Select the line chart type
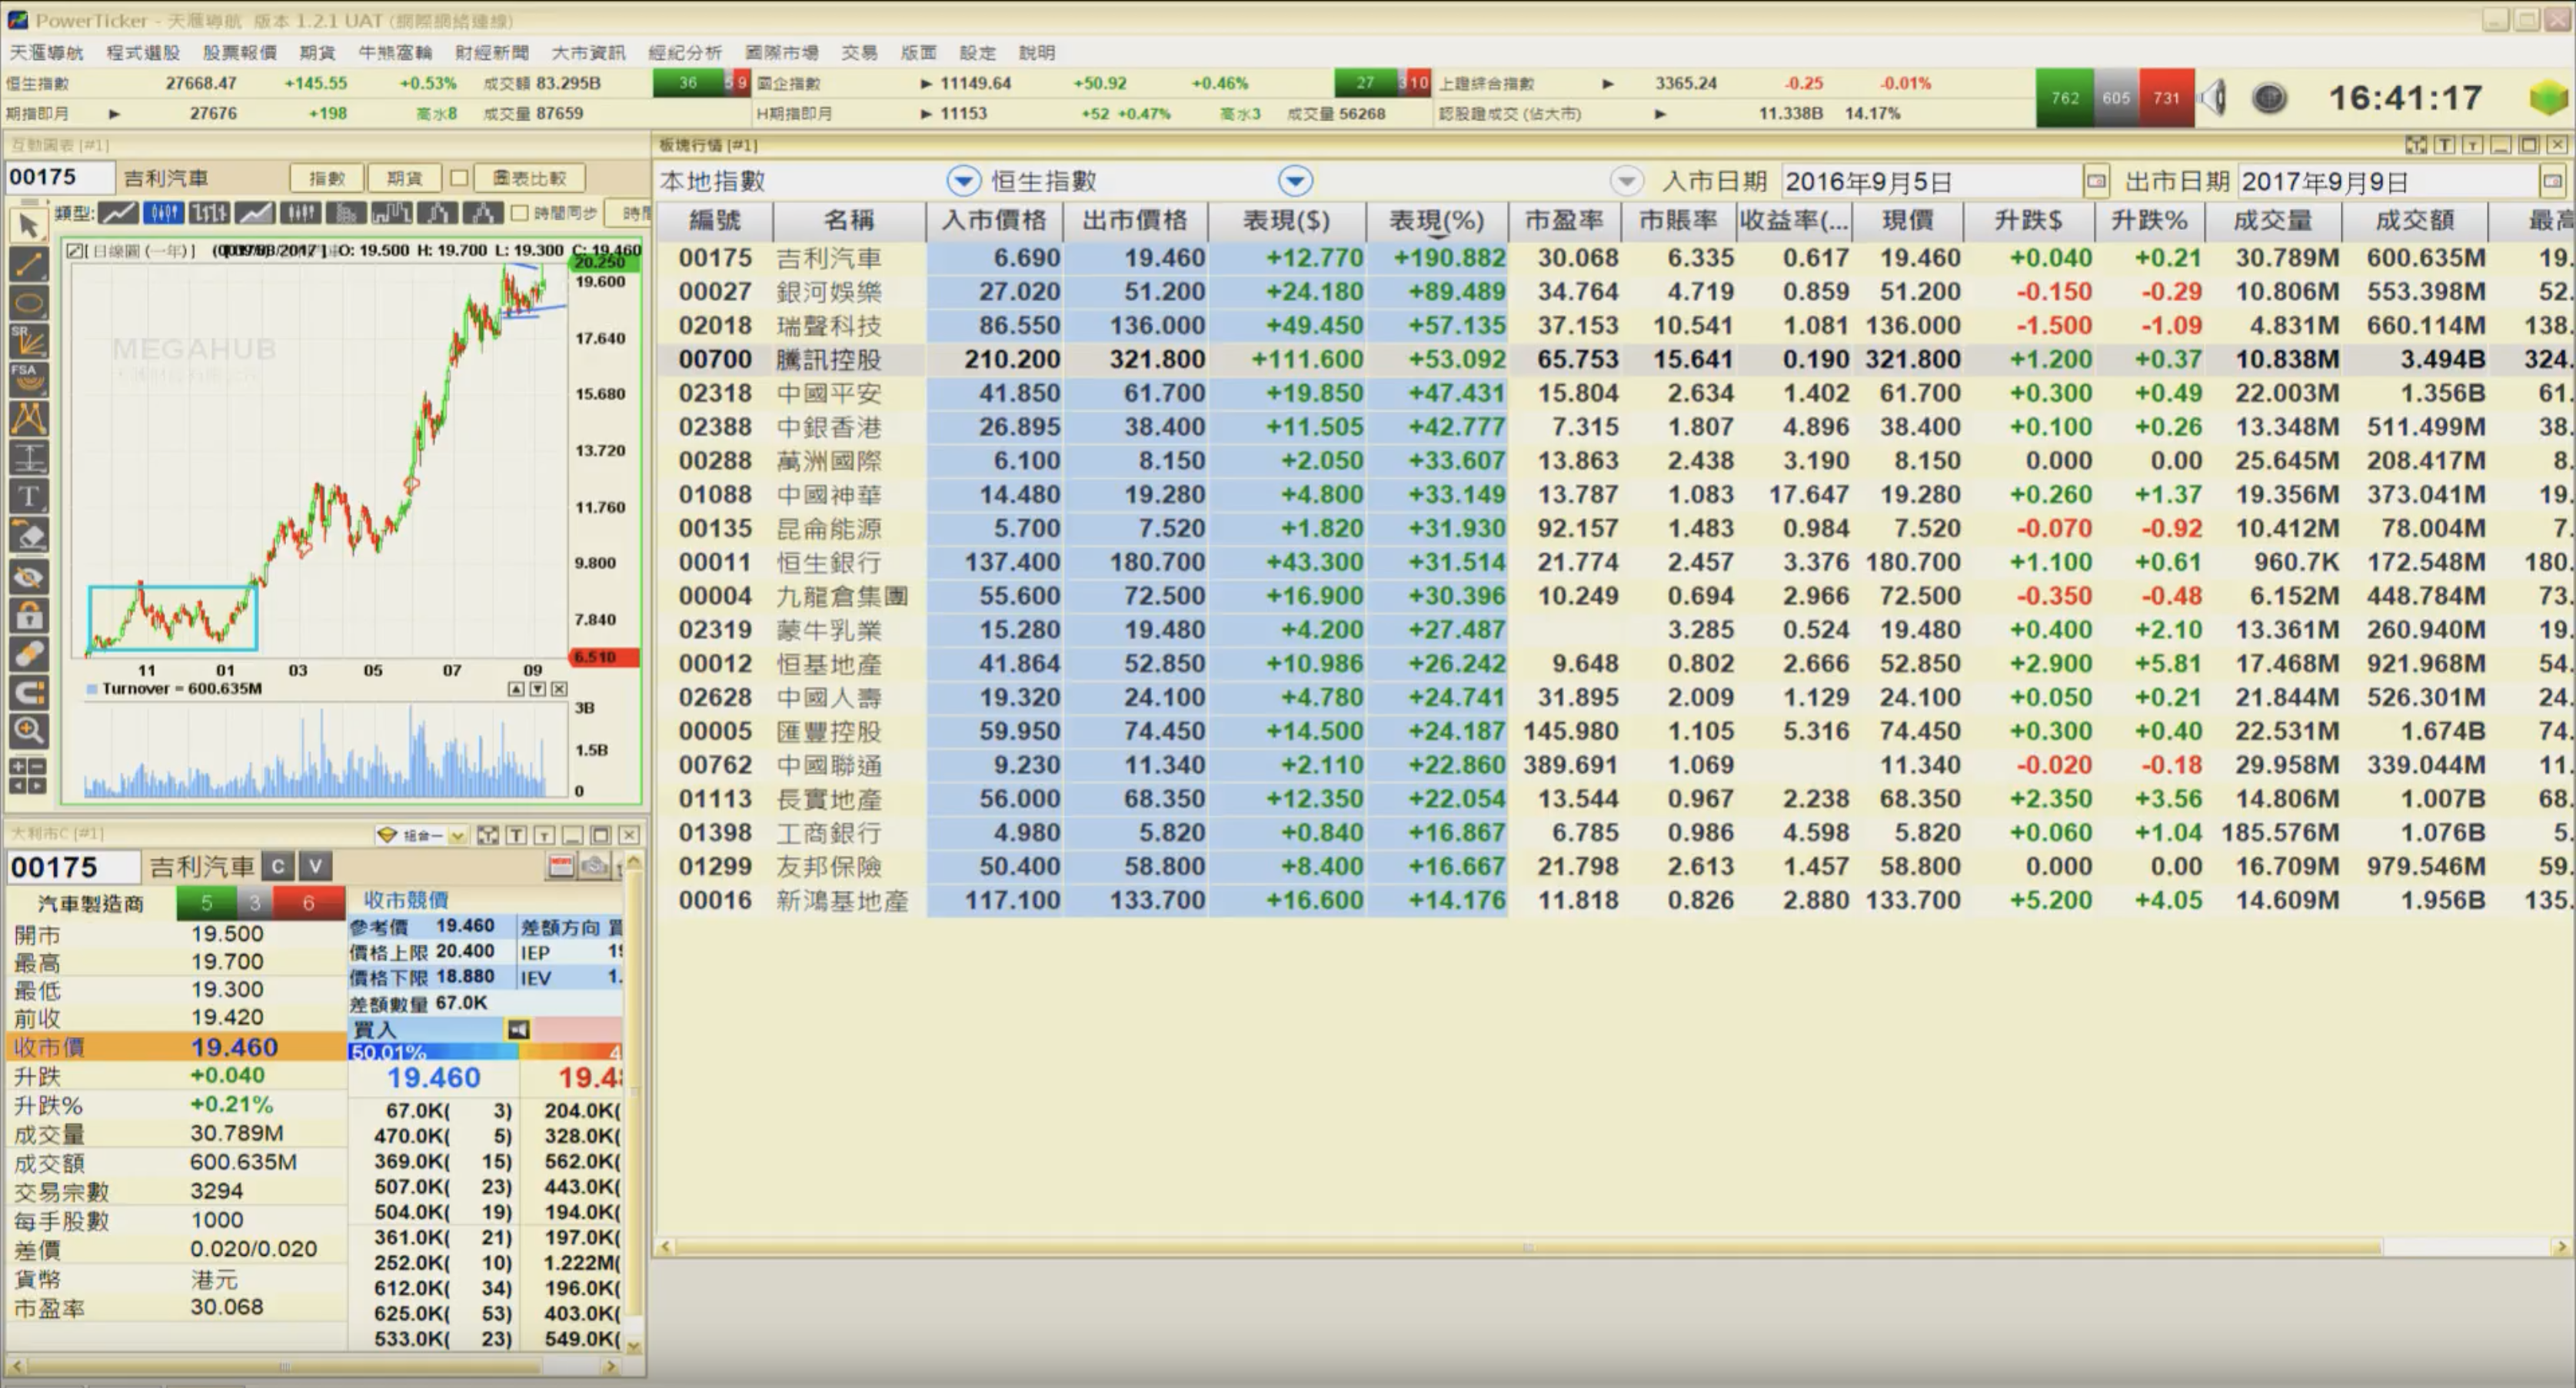The image size is (2576, 1388). pyautogui.click(x=118, y=213)
